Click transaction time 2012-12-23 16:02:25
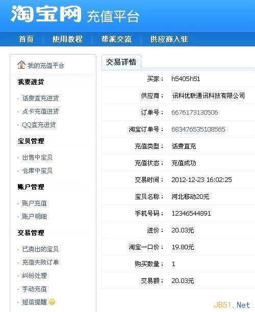255x312 pixels. pyautogui.click(x=201, y=179)
